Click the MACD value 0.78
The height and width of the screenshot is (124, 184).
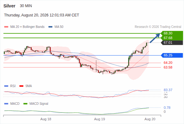[x=167, y=108]
